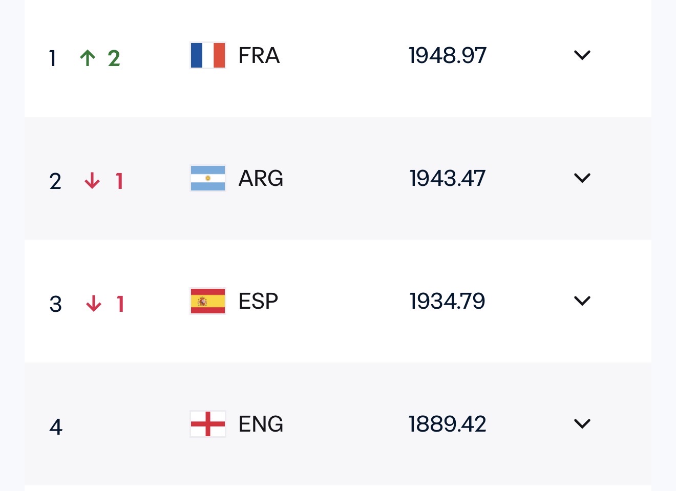The width and height of the screenshot is (676, 491).
Task: Select the ESP team label
Action: (258, 301)
